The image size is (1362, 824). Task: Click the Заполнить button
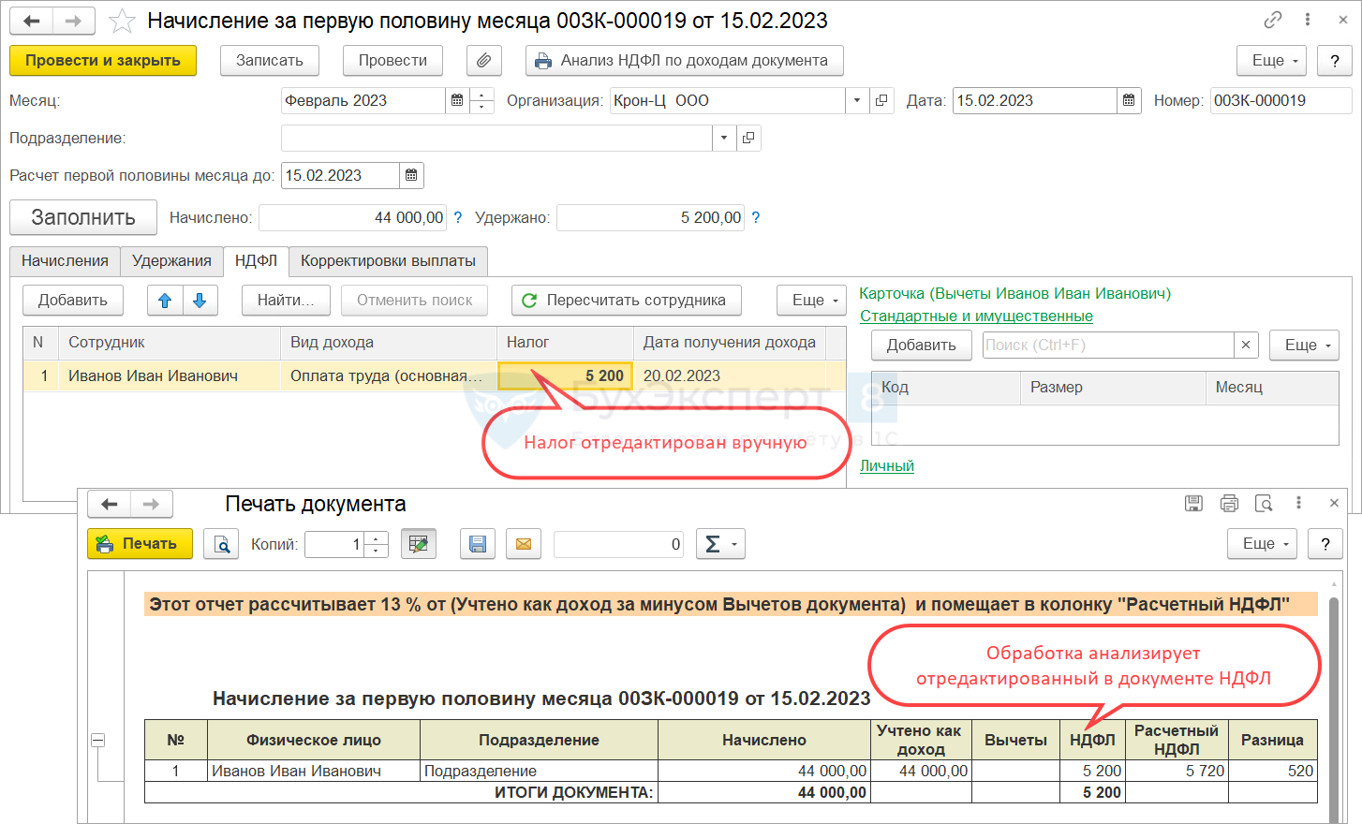pyautogui.click(x=83, y=217)
